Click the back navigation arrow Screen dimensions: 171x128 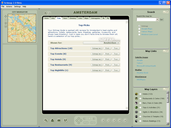[46, 13]
